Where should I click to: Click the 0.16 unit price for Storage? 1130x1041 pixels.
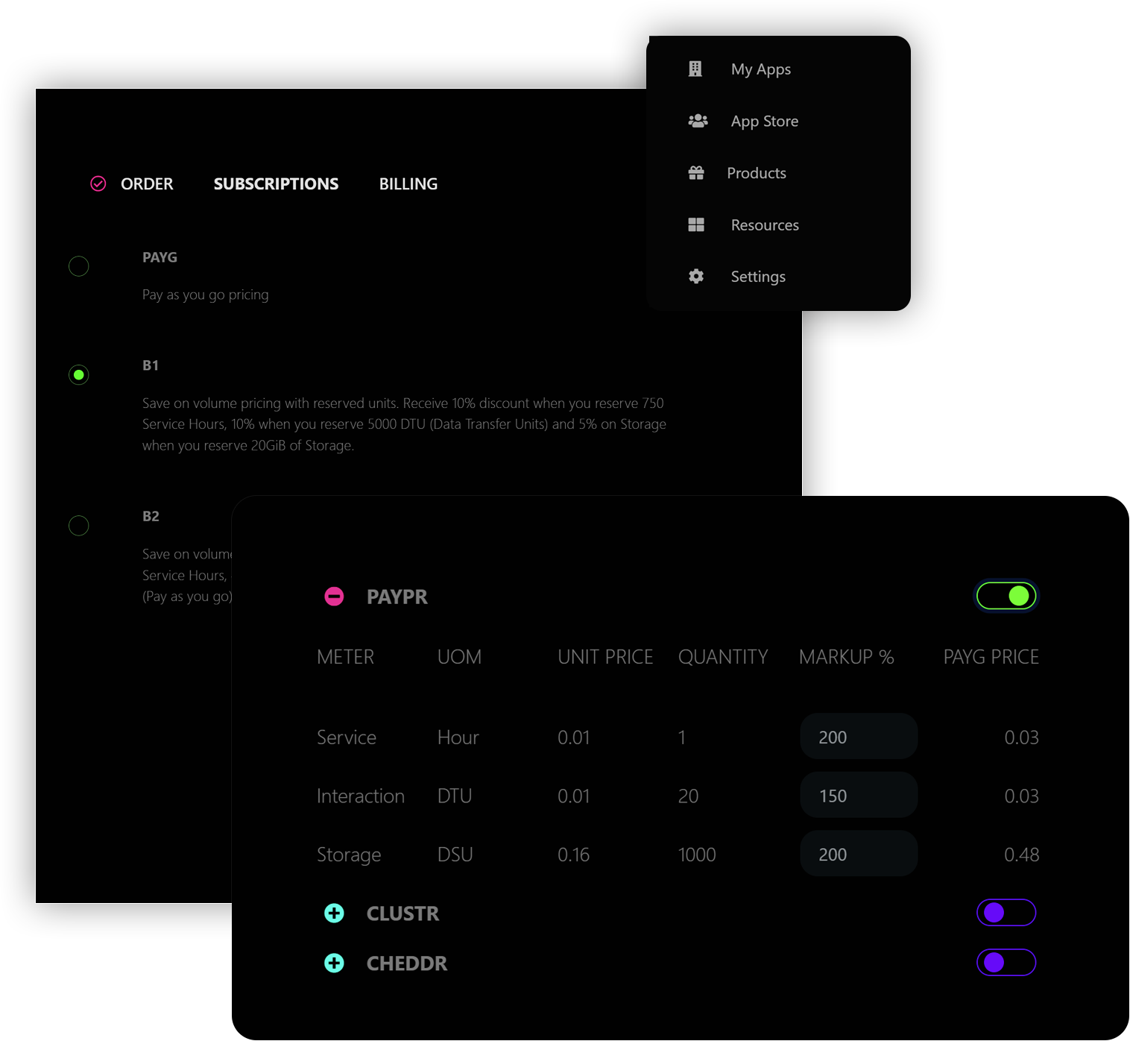(x=574, y=855)
